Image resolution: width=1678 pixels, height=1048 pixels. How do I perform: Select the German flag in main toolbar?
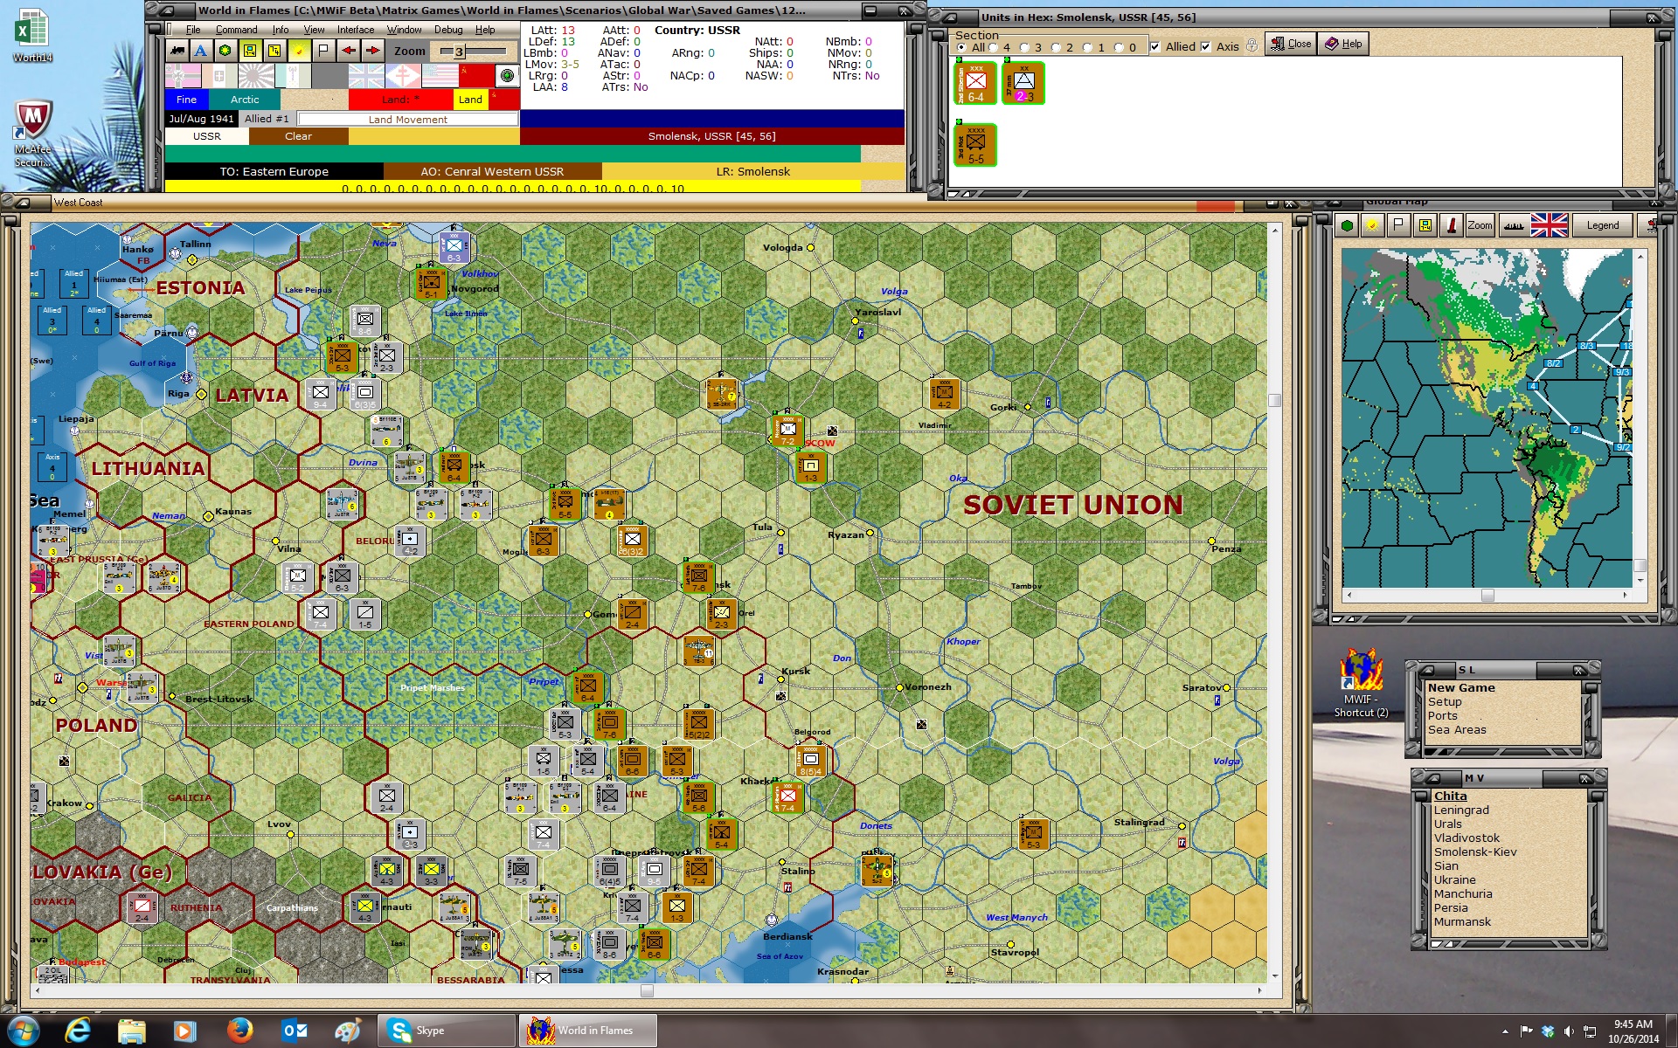pos(183,76)
